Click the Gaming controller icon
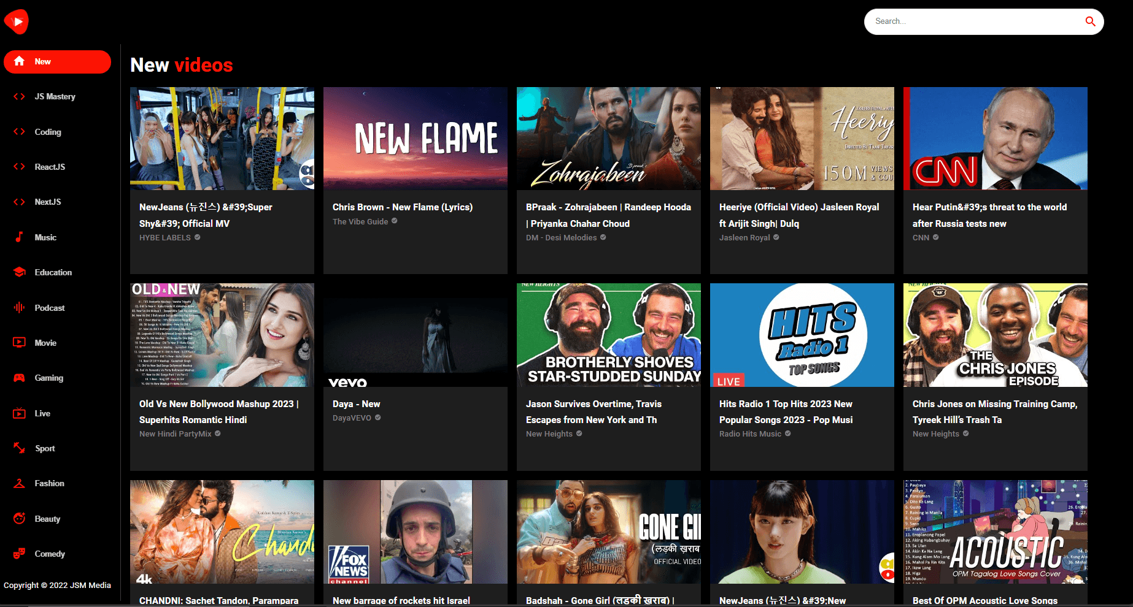The image size is (1133, 607). click(x=20, y=378)
